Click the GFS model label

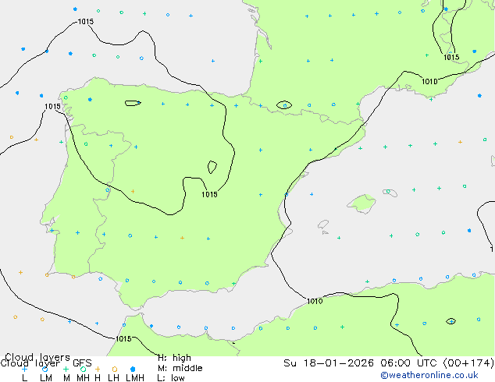pyautogui.click(x=82, y=363)
